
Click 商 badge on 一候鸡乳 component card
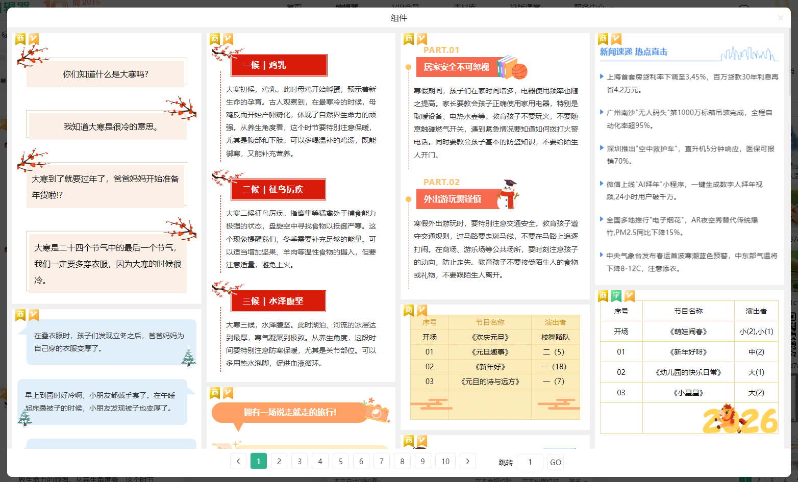pyautogui.click(x=215, y=39)
